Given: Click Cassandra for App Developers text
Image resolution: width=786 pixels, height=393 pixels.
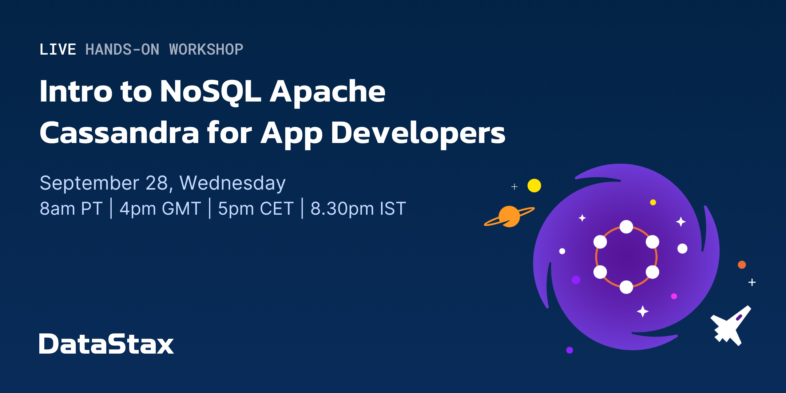Looking at the screenshot, I should [x=272, y=133].
